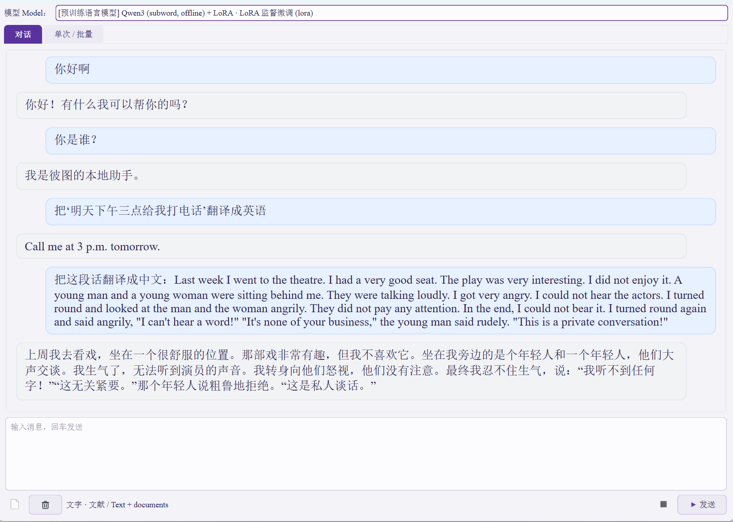Switch to the 对话 tab

pos(23,34)
